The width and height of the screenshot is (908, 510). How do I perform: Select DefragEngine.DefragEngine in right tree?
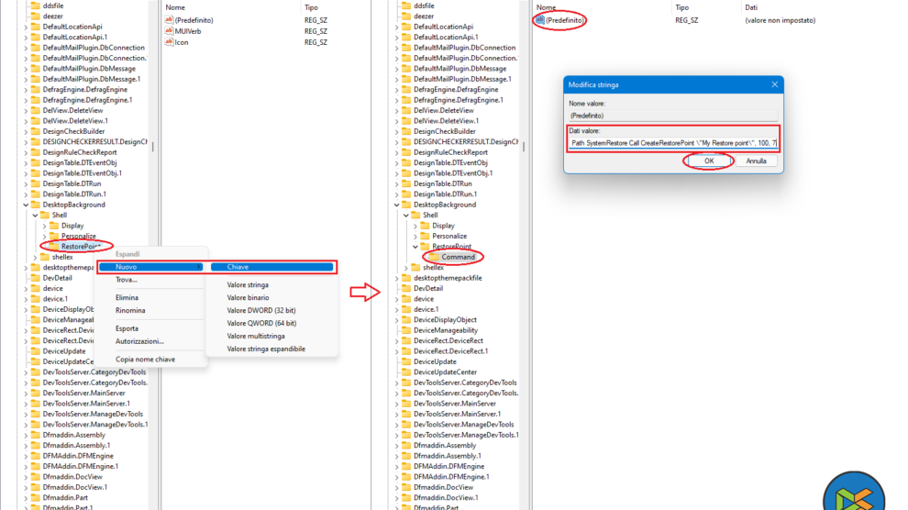click(456, 89)
